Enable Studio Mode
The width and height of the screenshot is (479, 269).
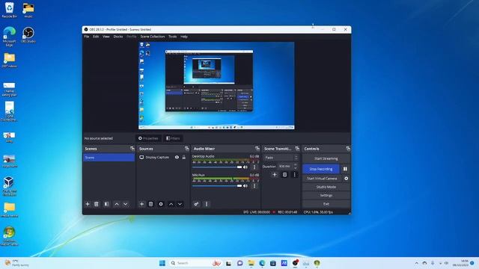[326, 187]
